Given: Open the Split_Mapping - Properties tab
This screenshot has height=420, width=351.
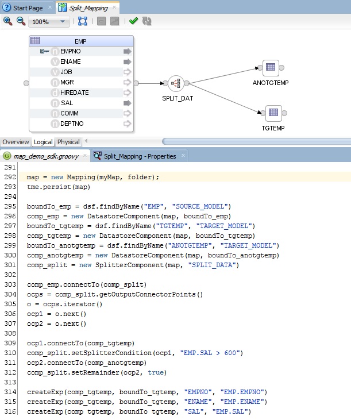Looking at the screenshot, I should point(140,156).
